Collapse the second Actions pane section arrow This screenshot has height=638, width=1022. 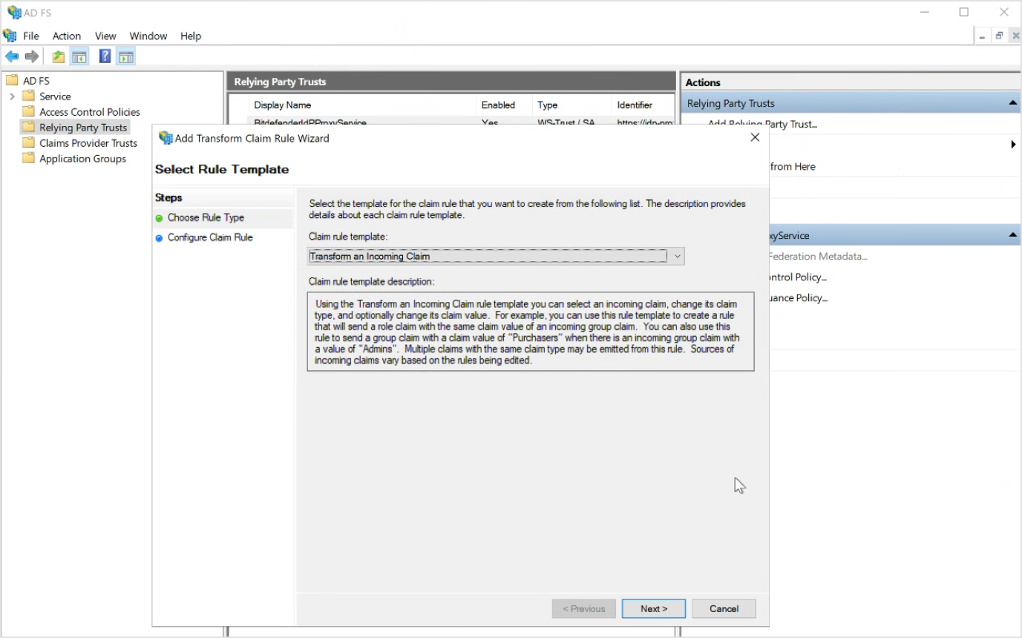tap(1013, 235)
